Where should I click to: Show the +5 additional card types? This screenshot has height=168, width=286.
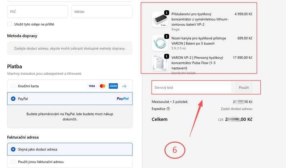[x=124, y=86]
